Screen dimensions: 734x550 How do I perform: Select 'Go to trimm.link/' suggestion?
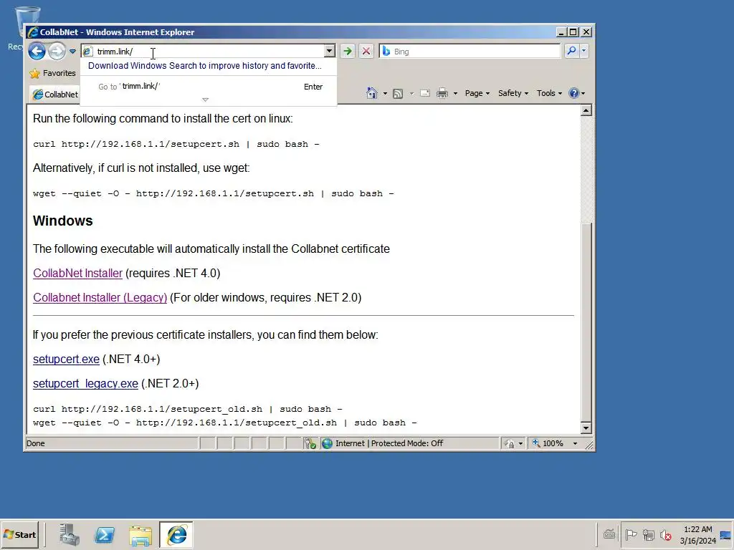[x=209, y=87]
